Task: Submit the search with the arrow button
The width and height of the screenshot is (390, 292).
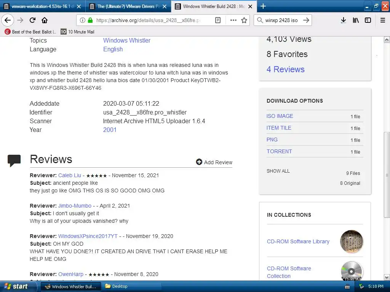Action: click(x=306, y=20)
